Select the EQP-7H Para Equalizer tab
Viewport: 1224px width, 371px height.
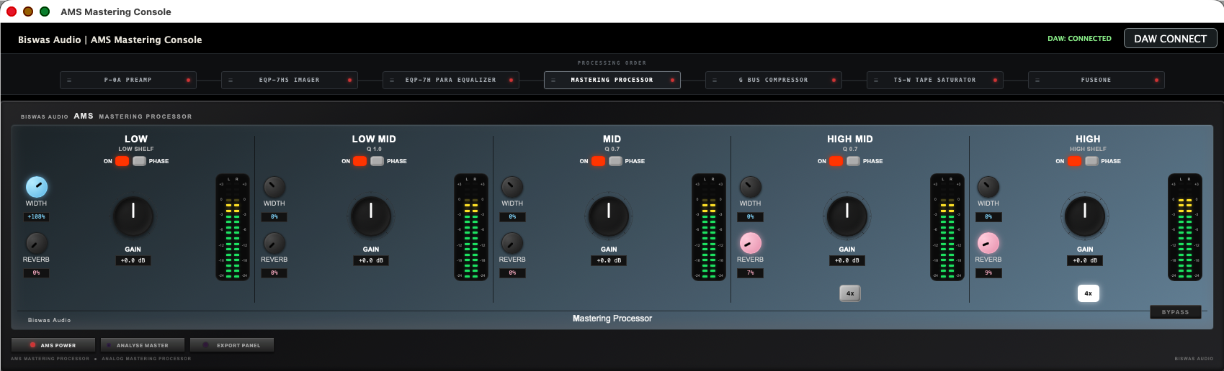click(x=451, y=80)
